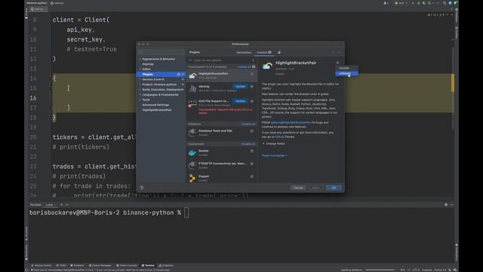Screen dimensions: 483x272
Task: Select the HighlightBracketPair plugin icon in list
Action: pyautogui.click(x=192, y=76)
